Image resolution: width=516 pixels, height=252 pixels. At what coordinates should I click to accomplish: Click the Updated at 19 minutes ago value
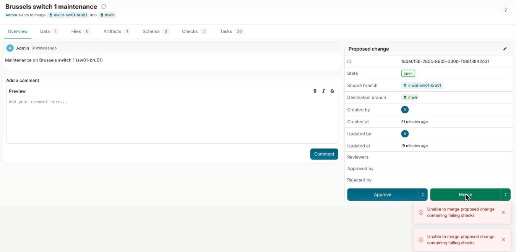coord(414,146)
